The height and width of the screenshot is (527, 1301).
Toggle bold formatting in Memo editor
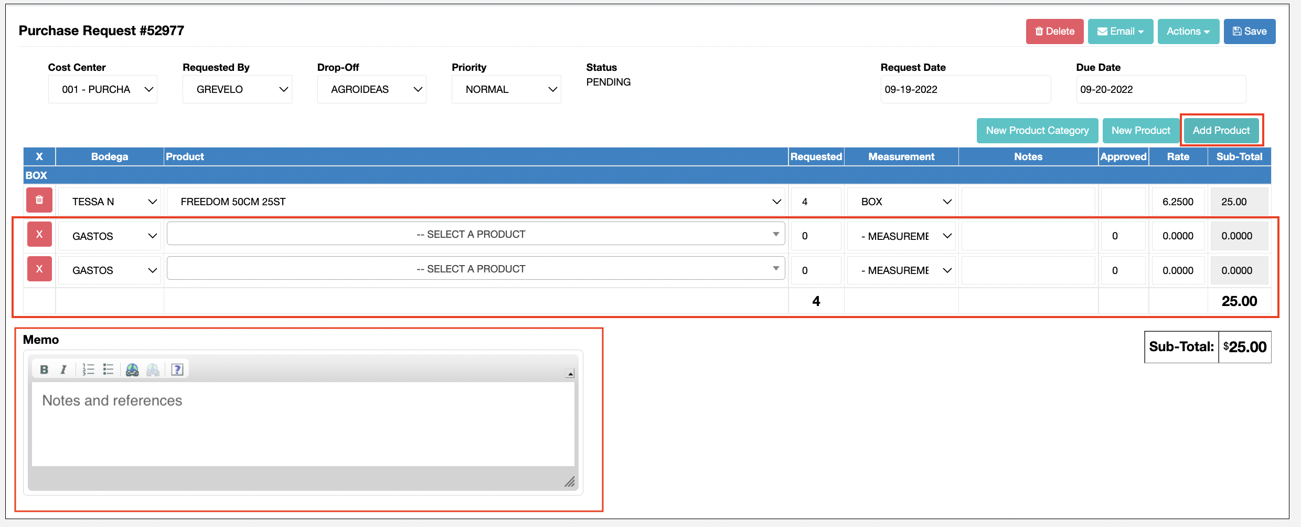tap(44, 370)
